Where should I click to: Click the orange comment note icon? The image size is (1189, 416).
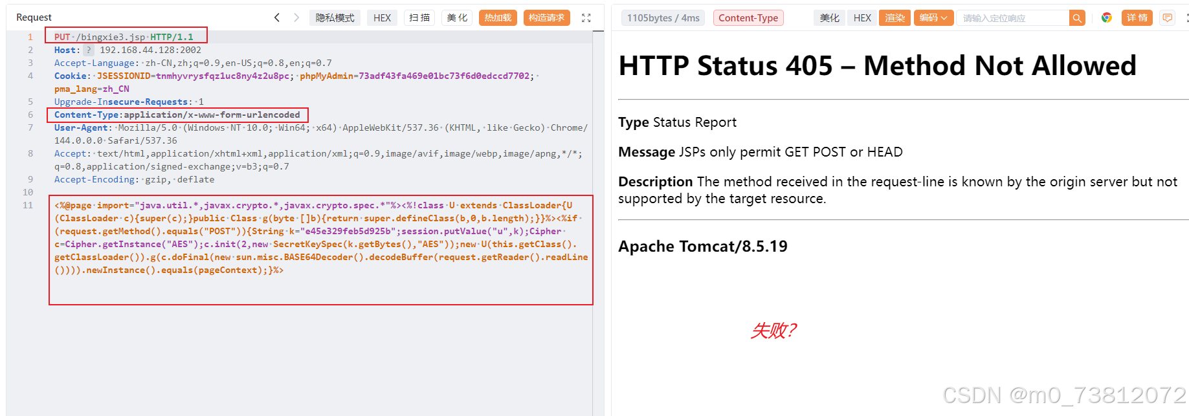click(x=1168, y=17)
